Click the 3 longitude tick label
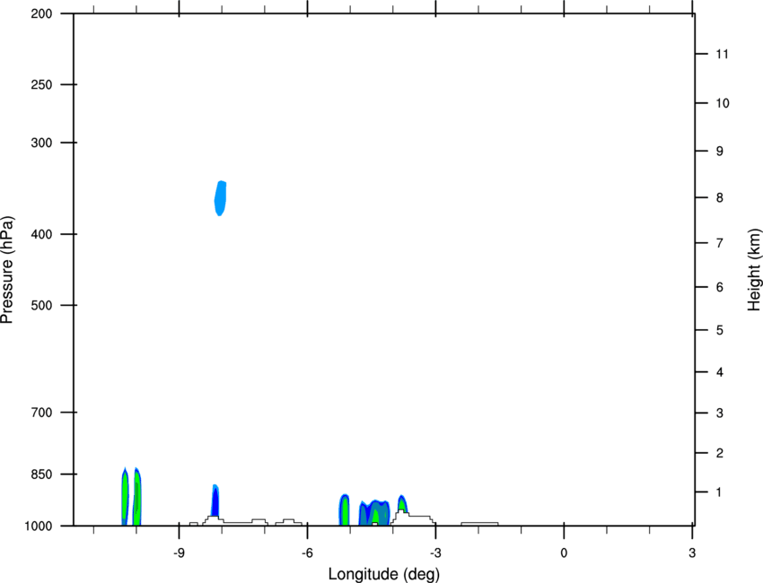Screen dimensions: 763x583 [x=692, y=553]
